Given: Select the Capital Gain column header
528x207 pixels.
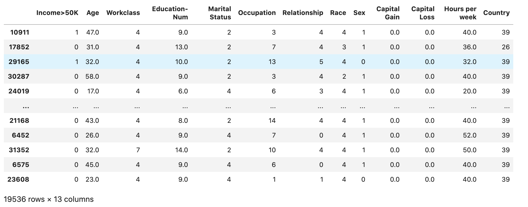Looking at the screenshot, I should coord(388,13).
